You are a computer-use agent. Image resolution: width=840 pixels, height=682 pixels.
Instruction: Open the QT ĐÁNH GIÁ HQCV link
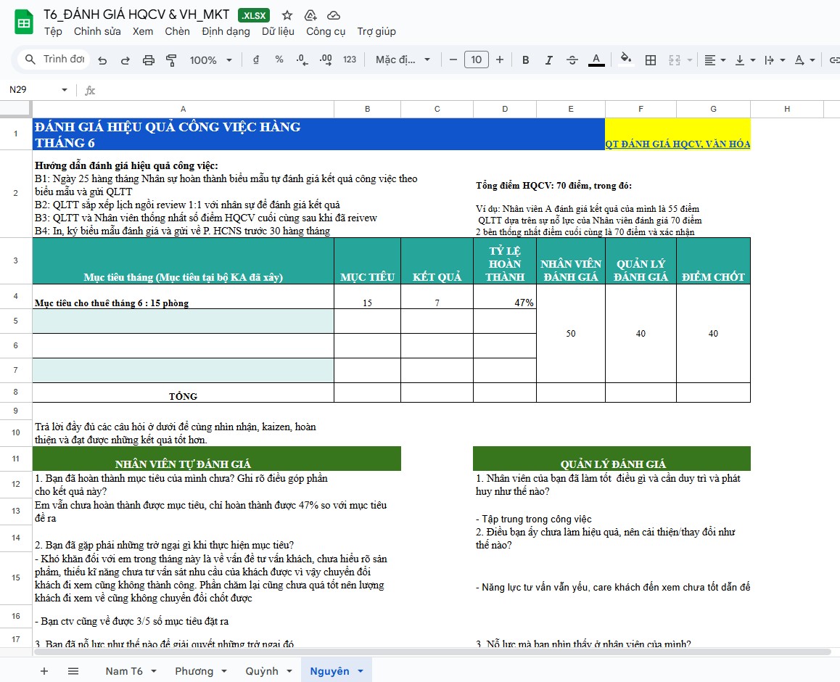(678, 144)
